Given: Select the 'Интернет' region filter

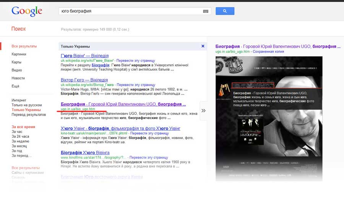Looking at the screenshot, I should (19, 100).
